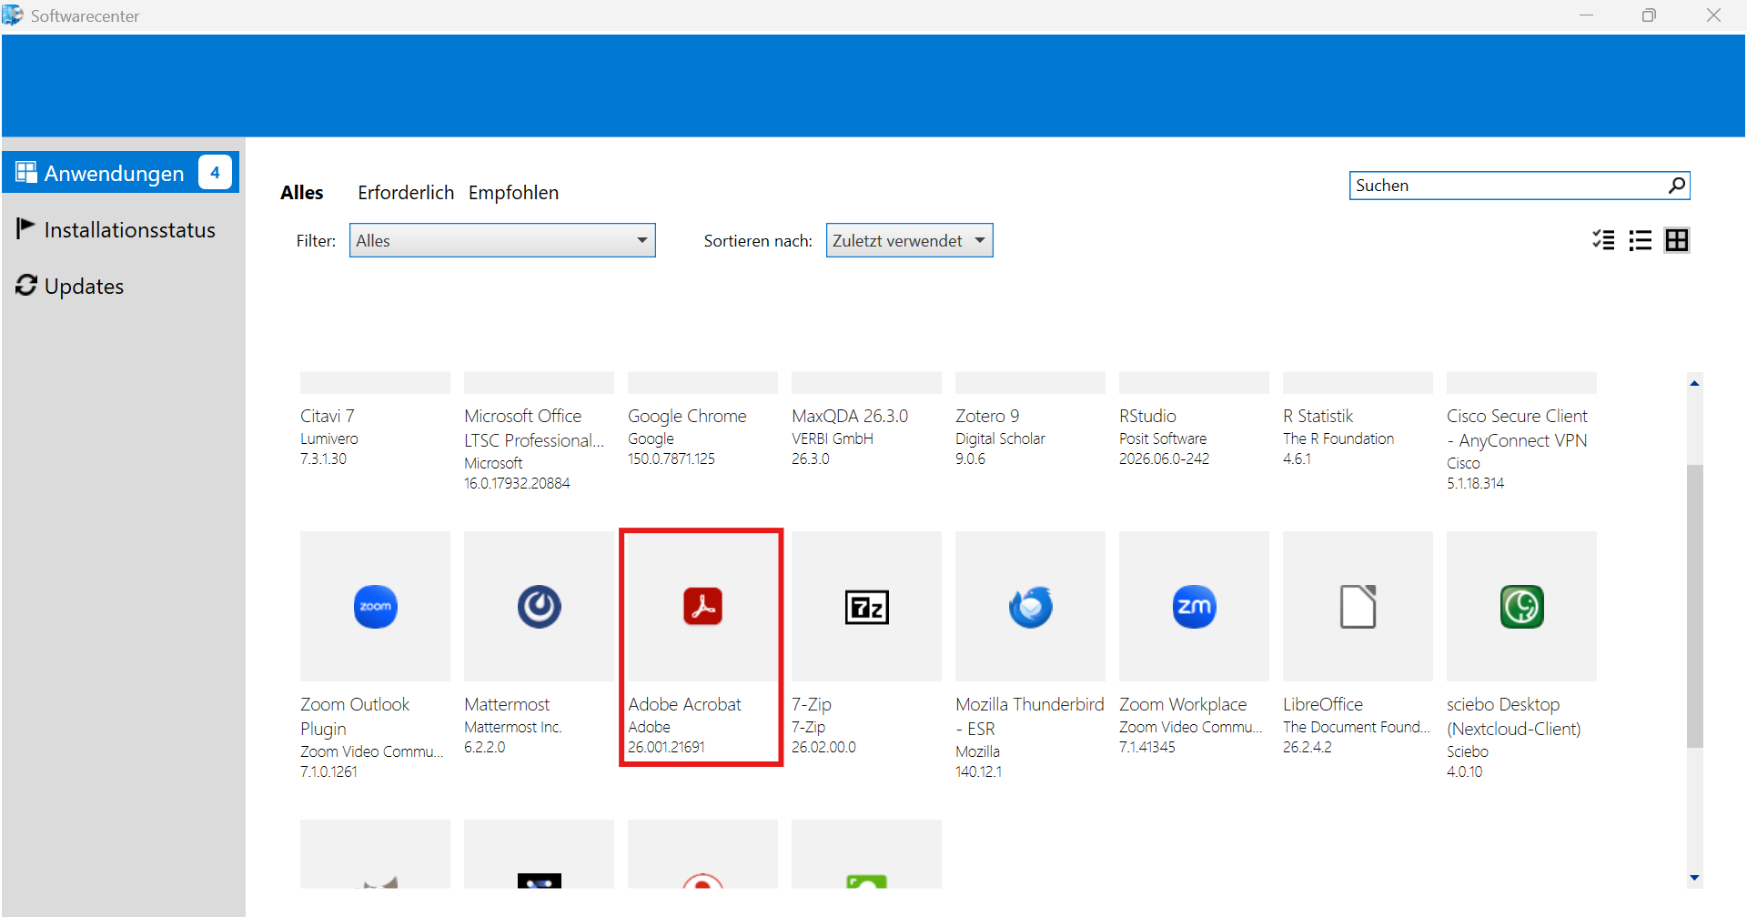Click VERBI GmbH publisher text

click(x=833, y=438)
